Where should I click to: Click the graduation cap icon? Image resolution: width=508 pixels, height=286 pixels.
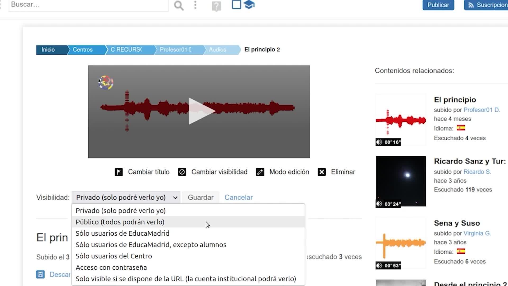249,5
